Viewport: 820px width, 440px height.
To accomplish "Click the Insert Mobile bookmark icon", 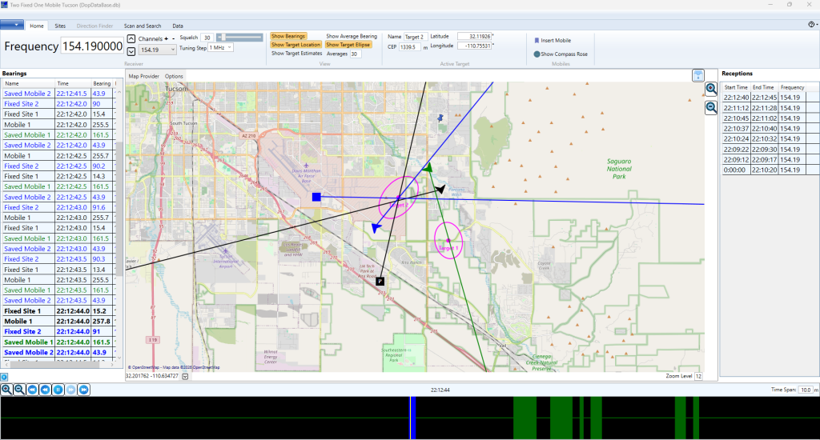I will click(537, 40).
